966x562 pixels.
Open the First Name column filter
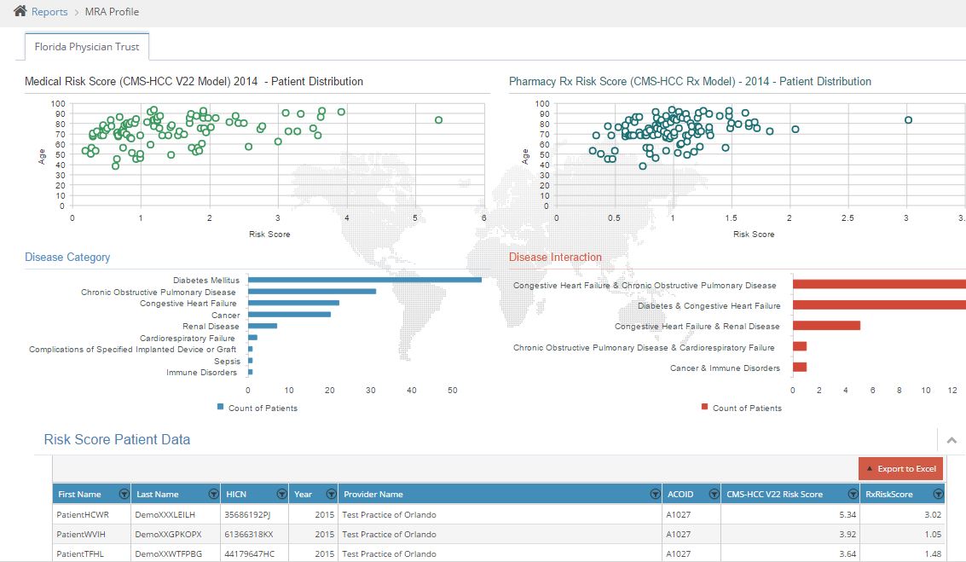coord(124,494)
